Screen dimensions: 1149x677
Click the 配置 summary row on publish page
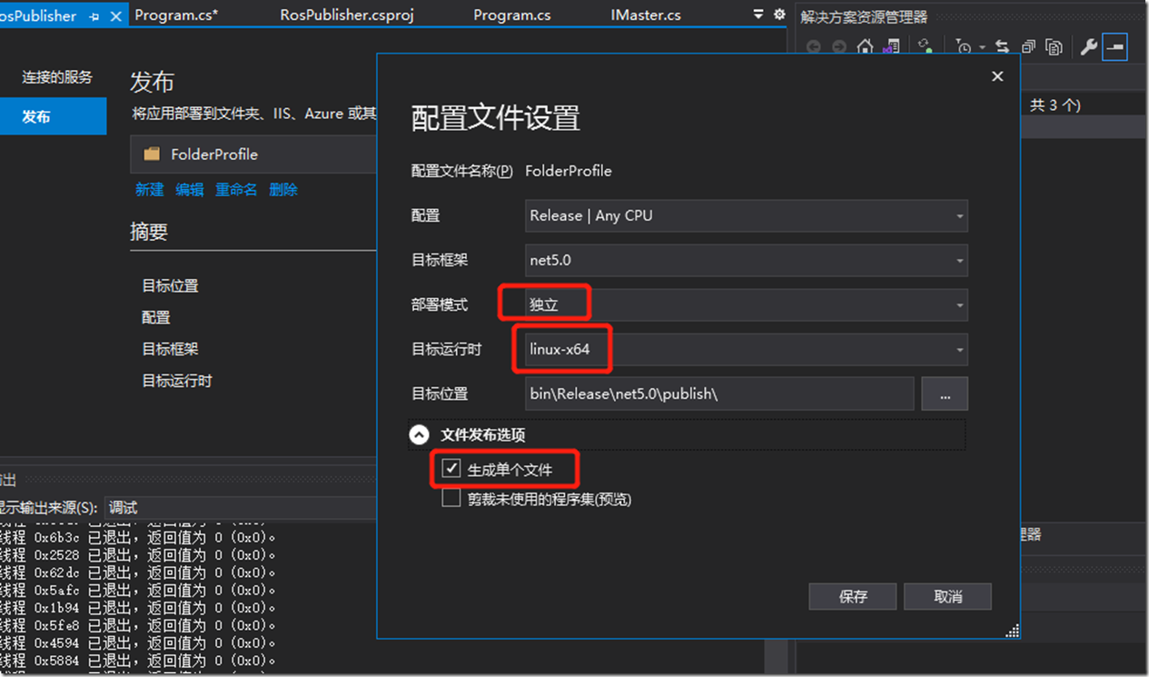pos(156,317)
